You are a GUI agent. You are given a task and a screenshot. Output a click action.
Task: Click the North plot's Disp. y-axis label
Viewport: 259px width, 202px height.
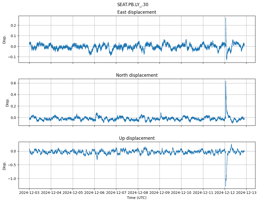[x=7, y=102]
